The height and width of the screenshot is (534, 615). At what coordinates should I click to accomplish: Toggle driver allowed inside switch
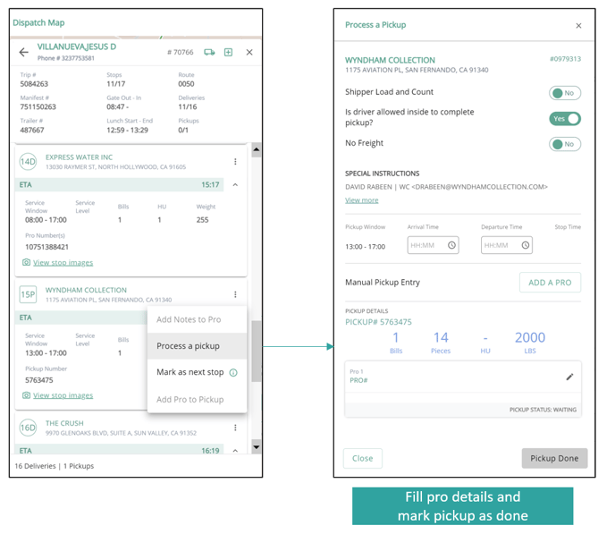(x=564, y=118)
